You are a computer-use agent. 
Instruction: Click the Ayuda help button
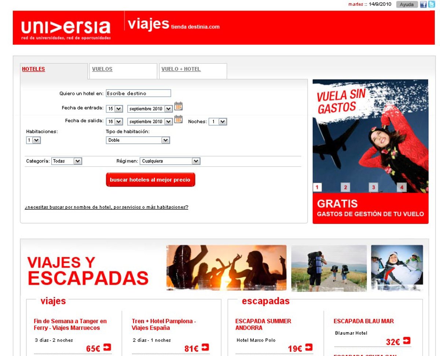click(407, 4)
